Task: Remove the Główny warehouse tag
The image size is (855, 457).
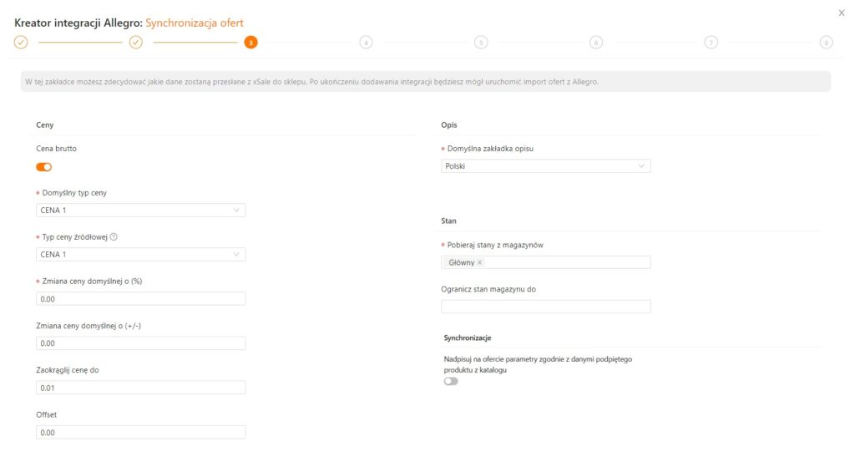Action: pos(480,262)
